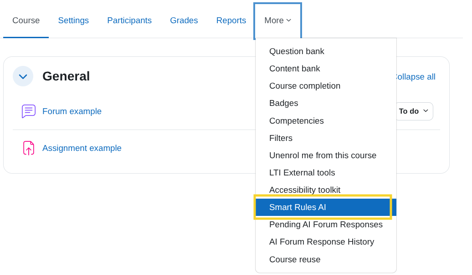The image size is (472, 275).
Task: Select Pending AI Forum Responses
Action: pyautogui.click(x=325, y=225)
